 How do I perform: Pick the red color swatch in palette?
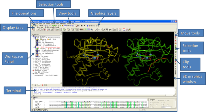(x=80, y=29)
